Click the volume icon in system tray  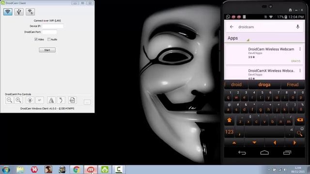(x=285, y=170)
